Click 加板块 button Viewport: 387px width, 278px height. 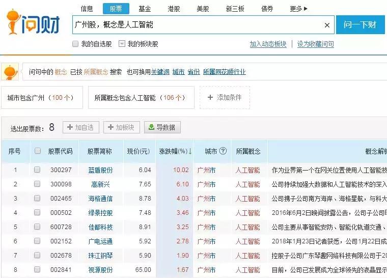tap(122, 127)
